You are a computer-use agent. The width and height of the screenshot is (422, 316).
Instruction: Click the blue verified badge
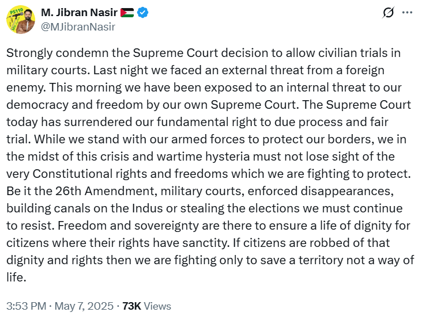pos(143,13)
